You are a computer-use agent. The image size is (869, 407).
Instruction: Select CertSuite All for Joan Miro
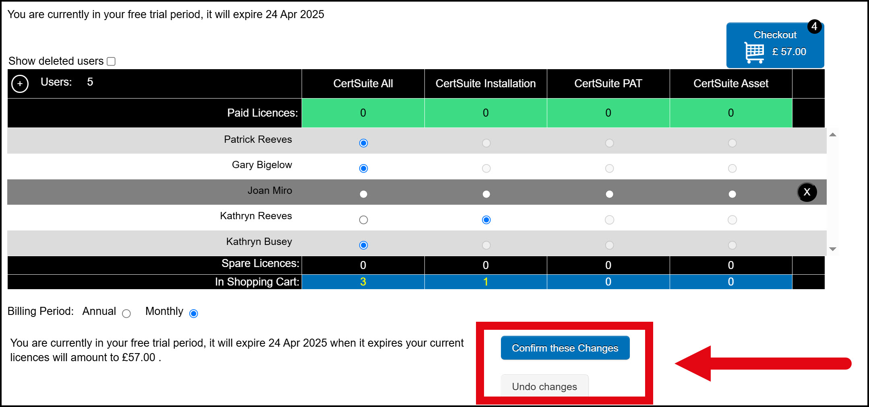coord(363,194)
